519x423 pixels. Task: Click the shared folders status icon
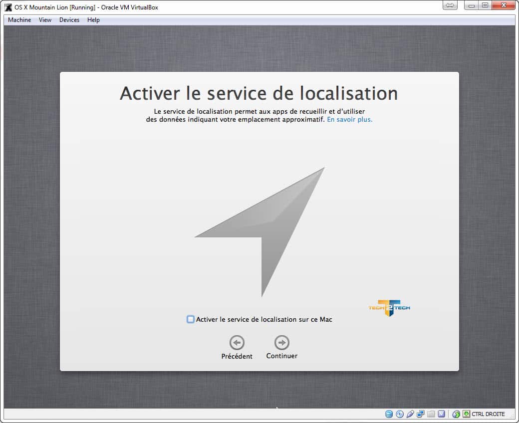click(x=431, y=414)
